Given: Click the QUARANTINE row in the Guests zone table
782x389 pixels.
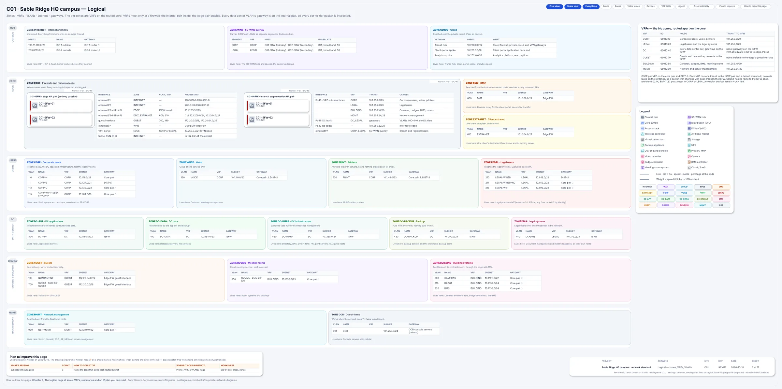Looking at the screenshot, I should [81, 278].
